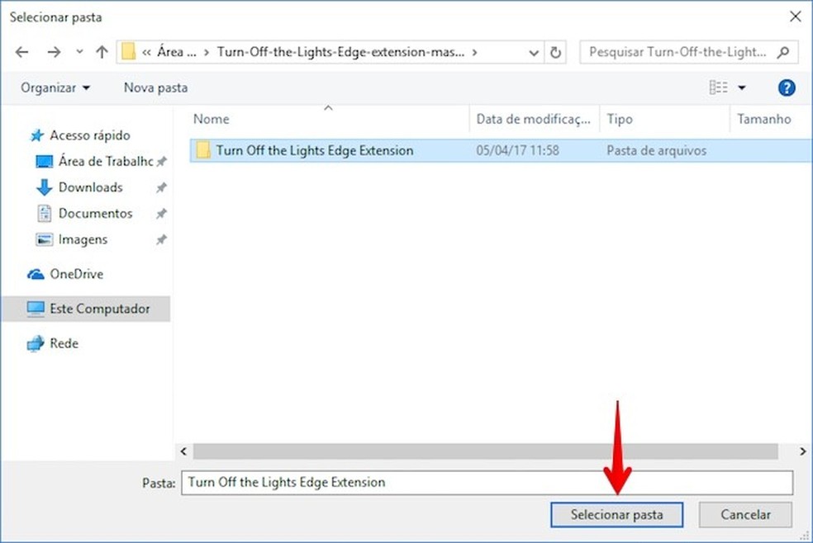Image resolution: width=813 pixels, height=543 pixels.
Task: Click the address bar folder icon
Action: (128, 52)
